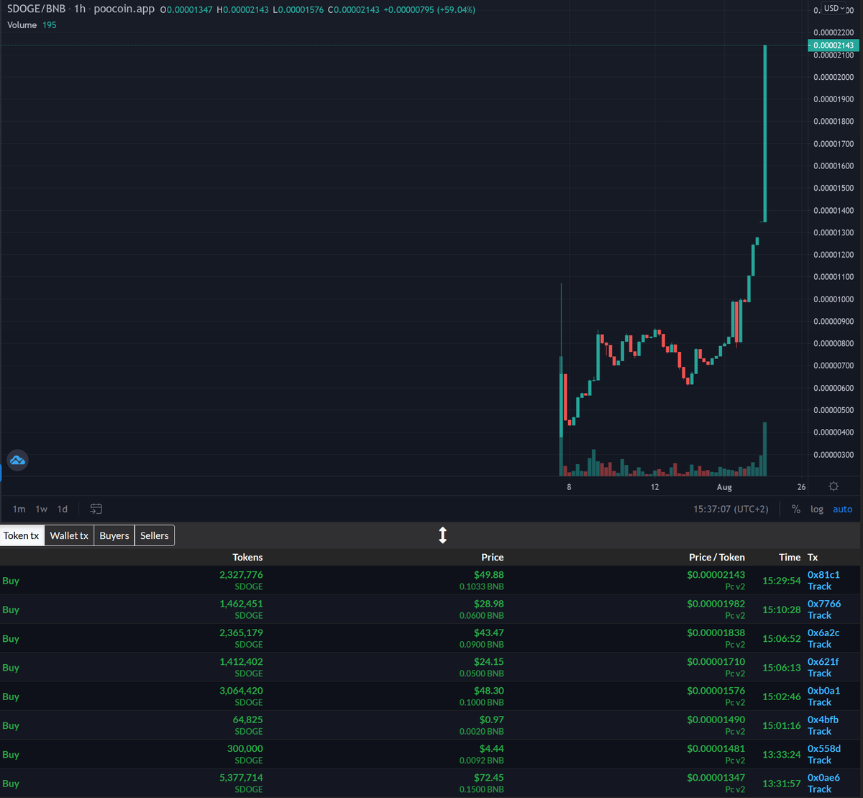Click the tall green latest candle

point(764,133)
